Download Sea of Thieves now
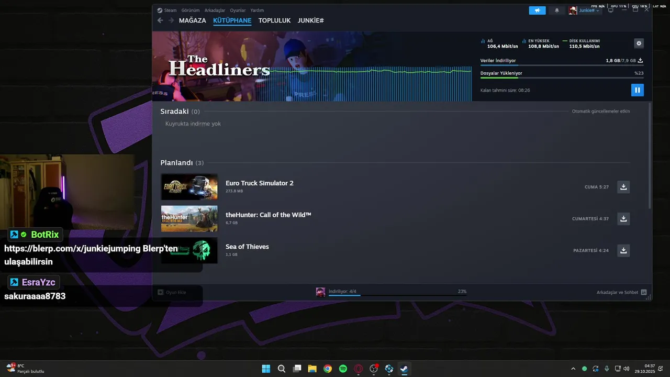The width and height of the screenshot is (670, 377). pyautogui.click(x=623, y=251)
